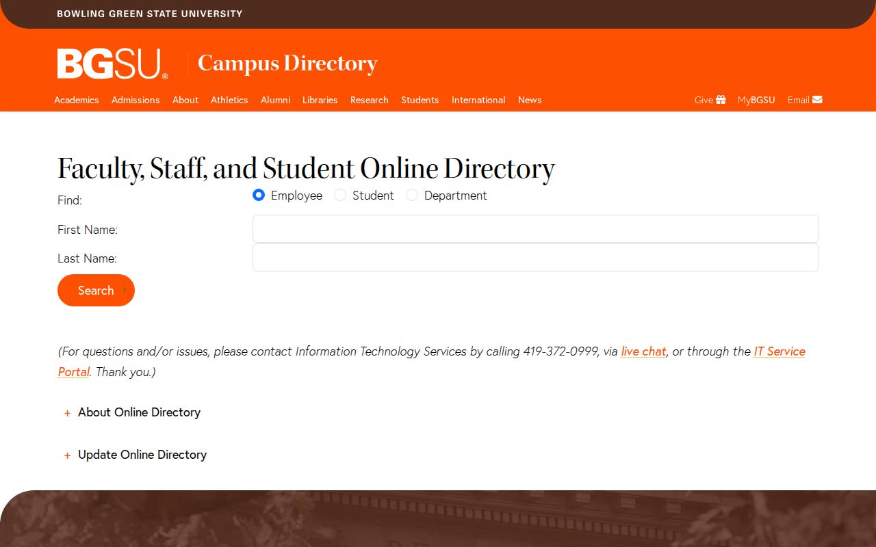Image resolution: width=876 pixels, height=547 pixels.
Task: Open the News navigation link
Action: [x=530, y=100]
